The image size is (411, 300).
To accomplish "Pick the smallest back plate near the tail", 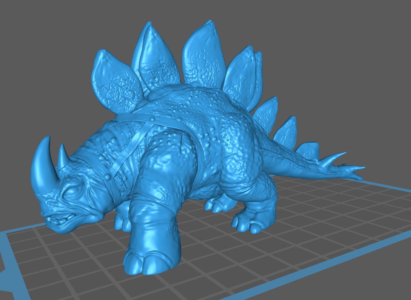I will pyautogui.click(x=308, y=150).
